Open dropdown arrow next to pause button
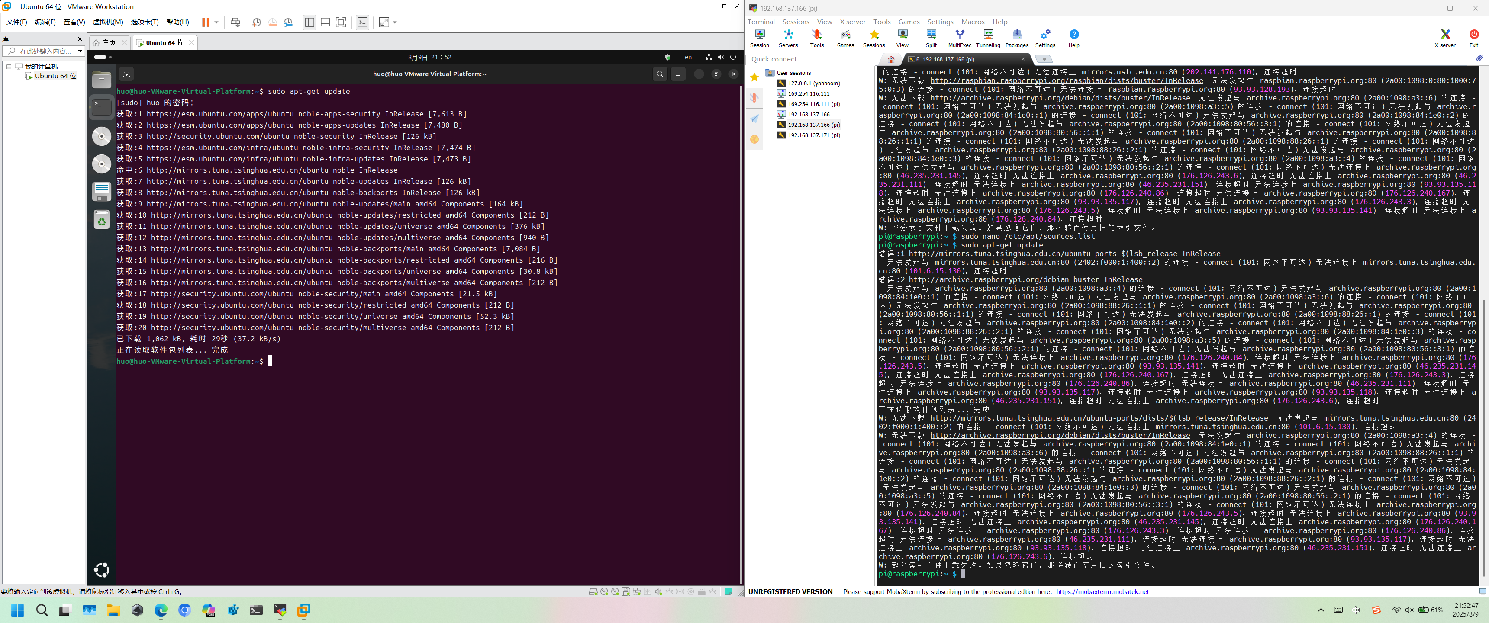This screenshot has width=1489, height=623. 217,22
